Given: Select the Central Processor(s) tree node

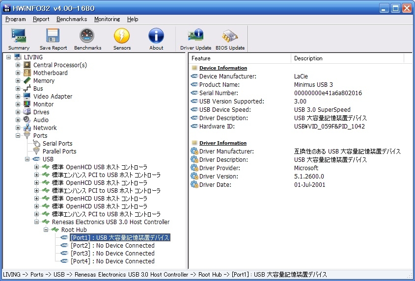Looking at the screenshot, I should coord(60,65).
